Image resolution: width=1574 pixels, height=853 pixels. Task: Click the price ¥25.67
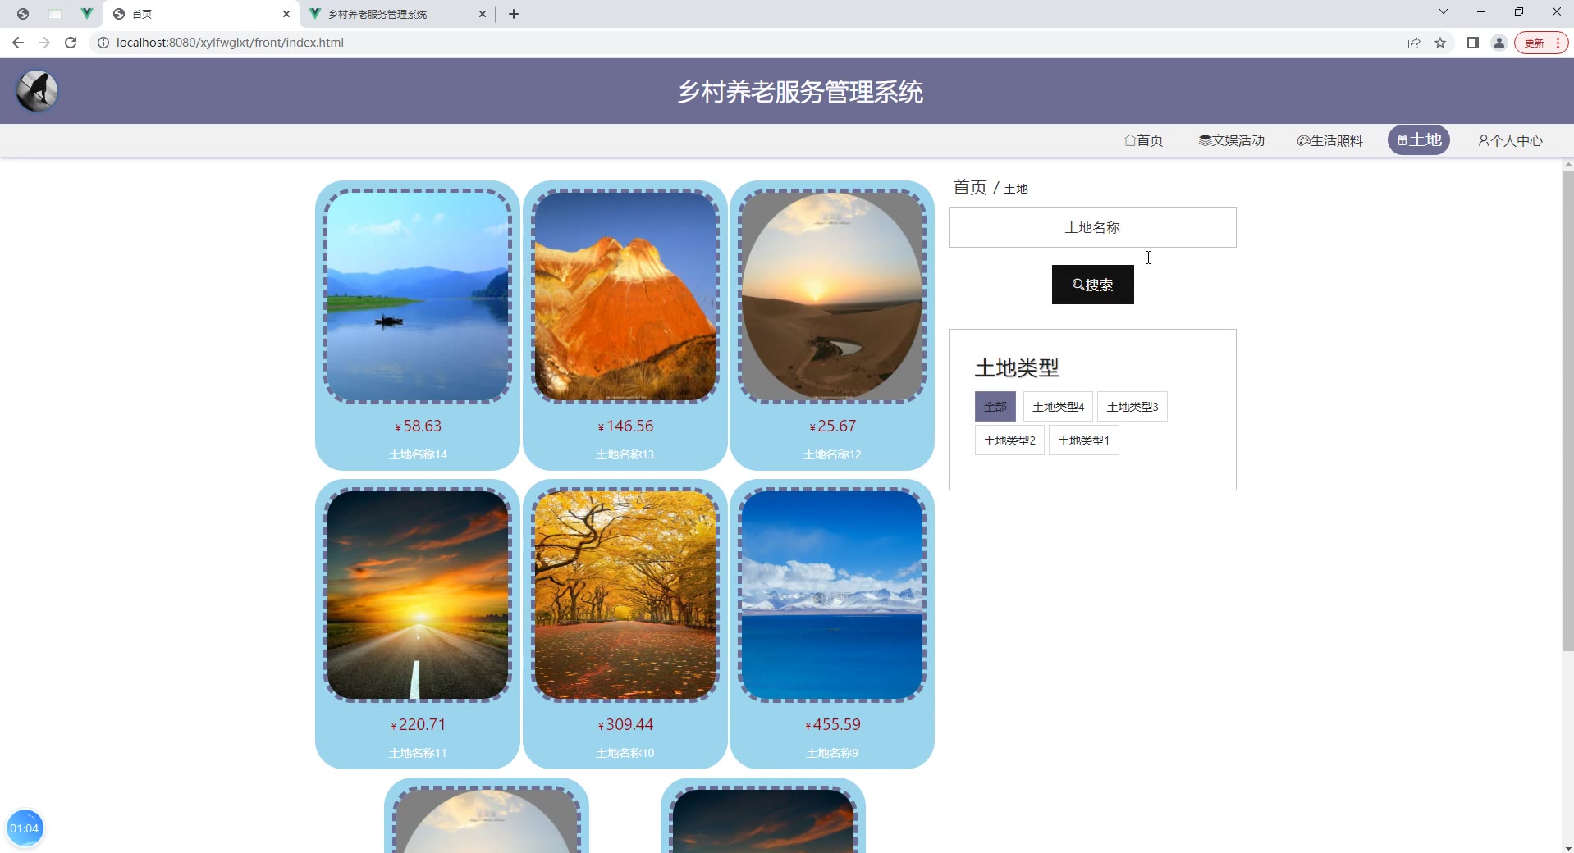[833, 426]
